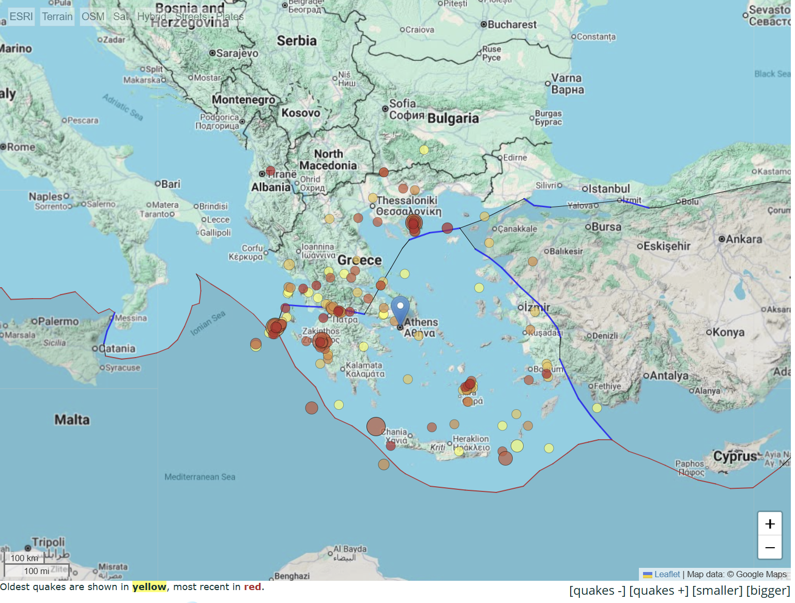The image size is (795, 603).
Task: Switch to the Terrain map layer
Action: click(x=57, y=17)
